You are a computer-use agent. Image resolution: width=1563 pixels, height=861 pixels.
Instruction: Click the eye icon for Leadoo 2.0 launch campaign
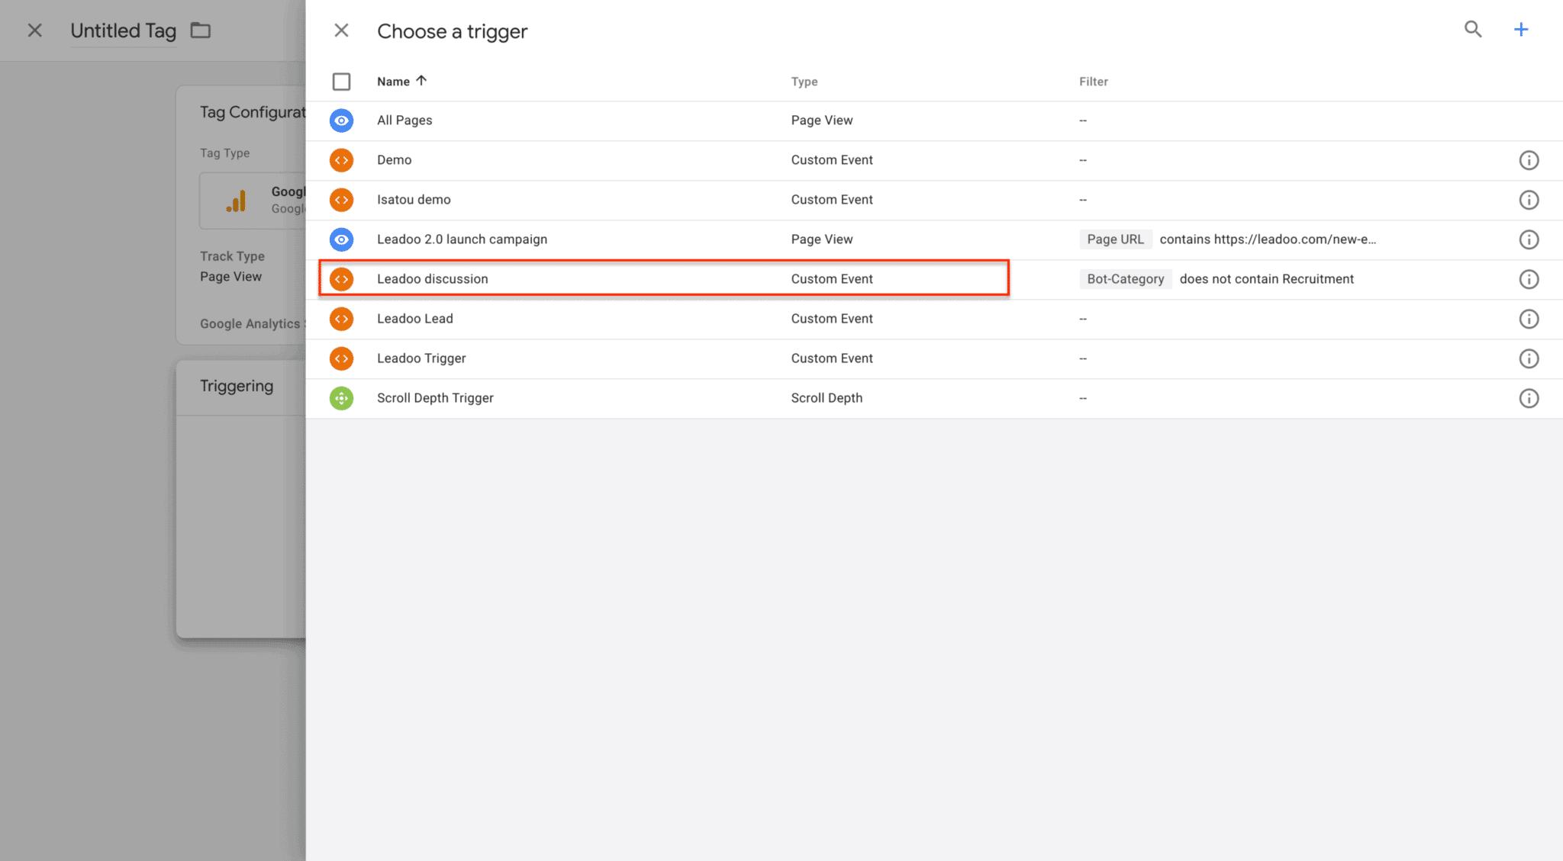[341, 239]
